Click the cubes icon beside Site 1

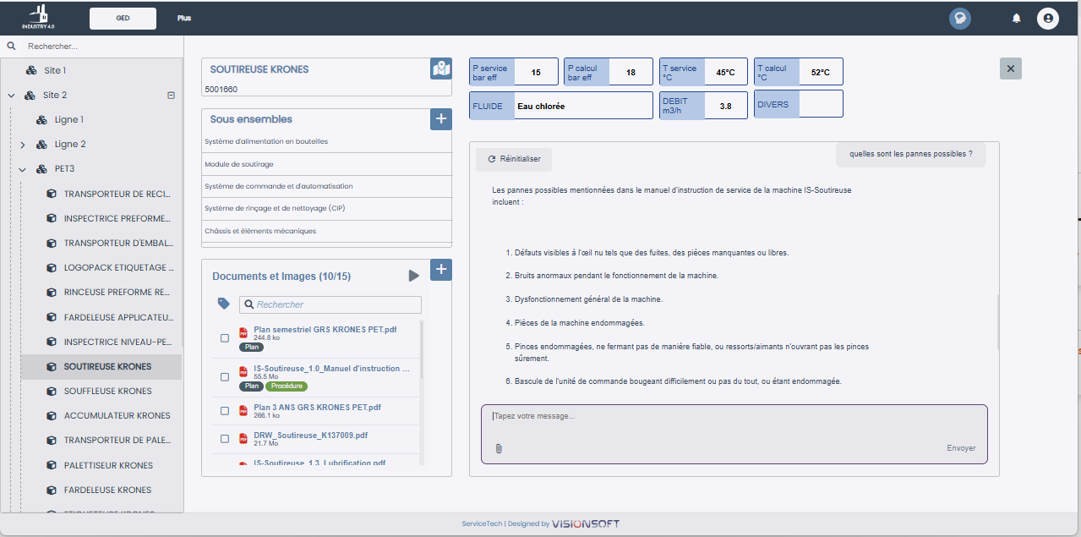coord(31,71)
